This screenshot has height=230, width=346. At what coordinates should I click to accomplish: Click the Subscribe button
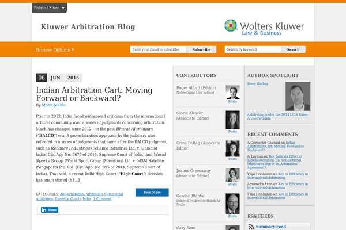201,49
